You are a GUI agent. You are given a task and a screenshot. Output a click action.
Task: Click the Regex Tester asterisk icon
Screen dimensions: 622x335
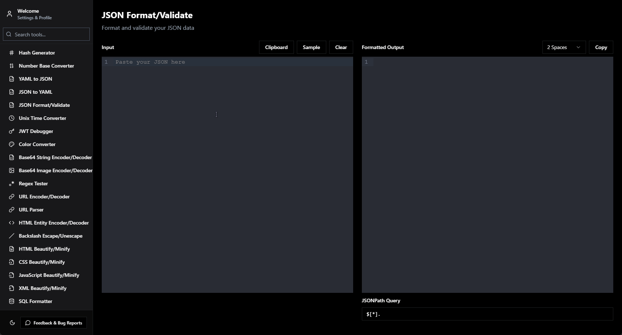tap(12, 183)
